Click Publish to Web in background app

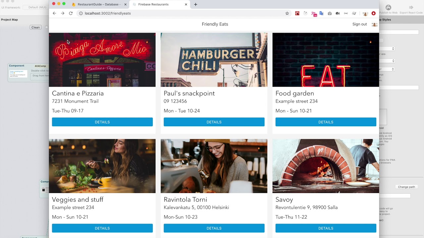click(x=388, y=9)
